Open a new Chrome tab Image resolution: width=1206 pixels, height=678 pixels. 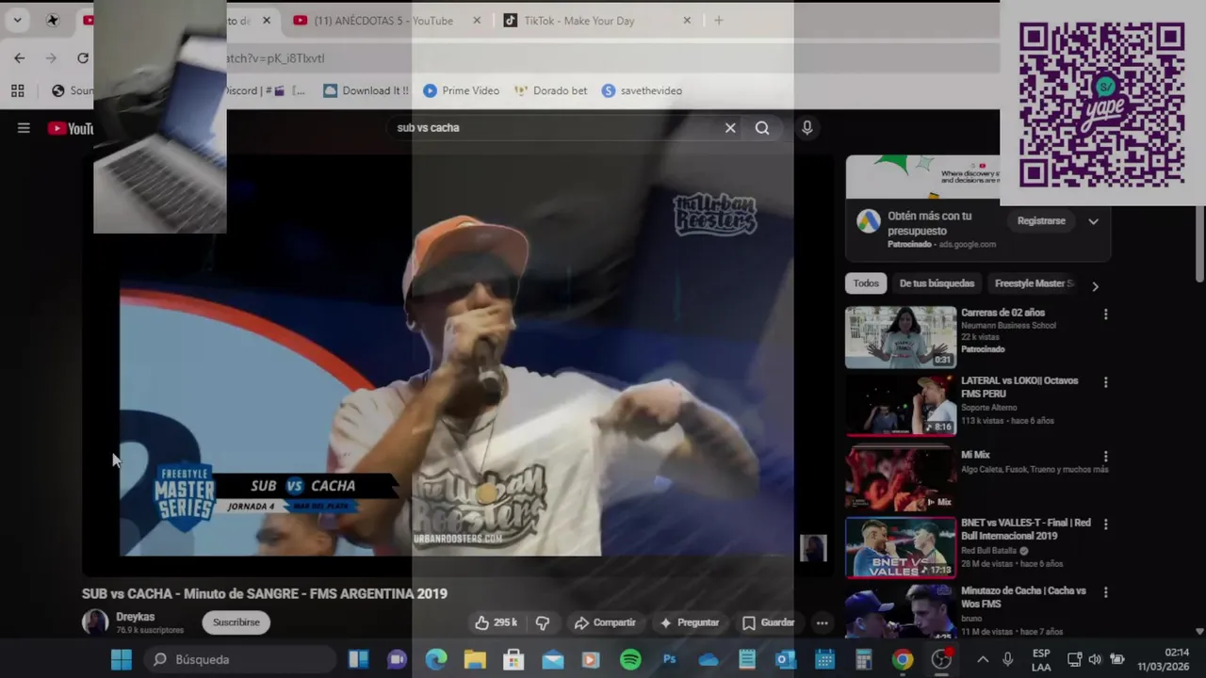click(719, 21)
